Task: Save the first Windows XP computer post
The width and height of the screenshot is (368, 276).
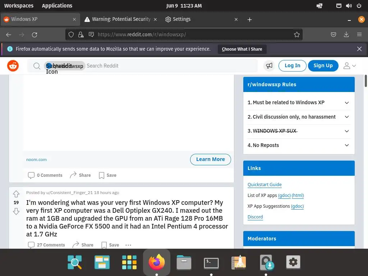Action: click(110, 245)
